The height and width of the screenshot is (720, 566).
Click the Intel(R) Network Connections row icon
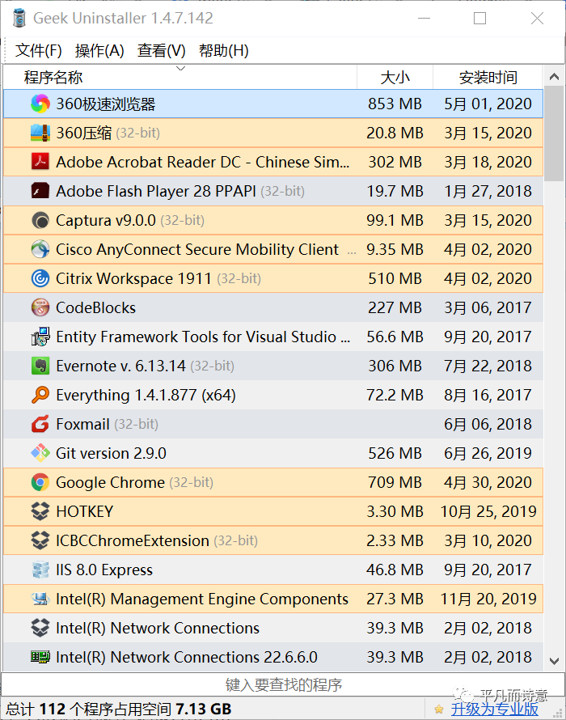pyautogui.click(x=40, y=628)
